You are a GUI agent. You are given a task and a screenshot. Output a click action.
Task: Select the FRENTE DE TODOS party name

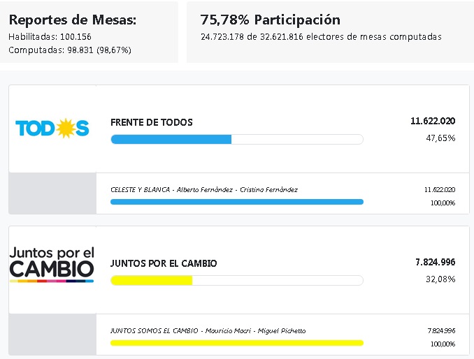[x=152, y=122]
